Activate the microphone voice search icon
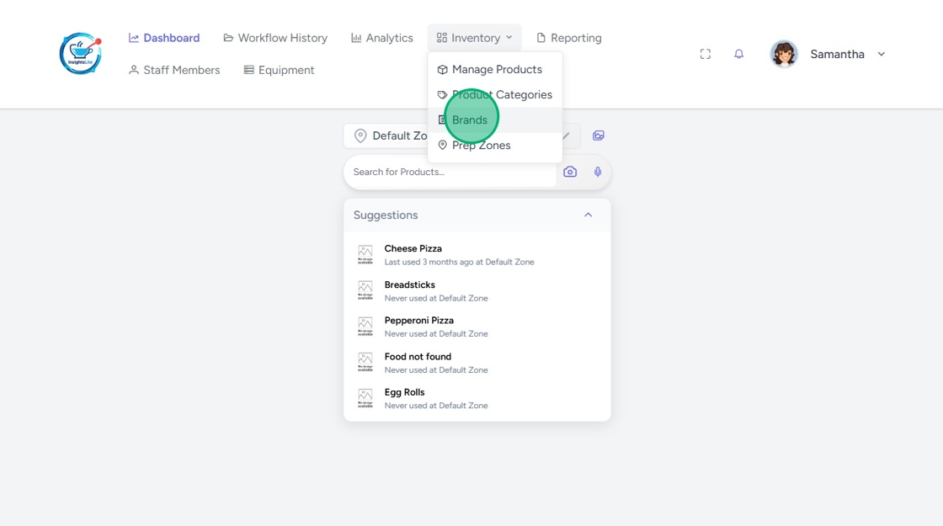943x526 pixels. [598, 172]
